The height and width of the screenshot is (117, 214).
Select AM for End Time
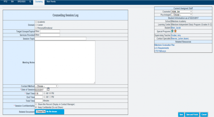tap(44, 97)
